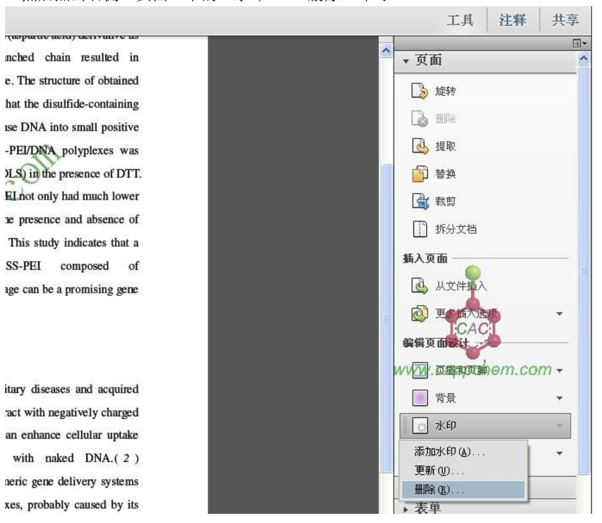602x523 pixels.
Task: Click the 裁剪 crop page icon
Action: point(420,201)
